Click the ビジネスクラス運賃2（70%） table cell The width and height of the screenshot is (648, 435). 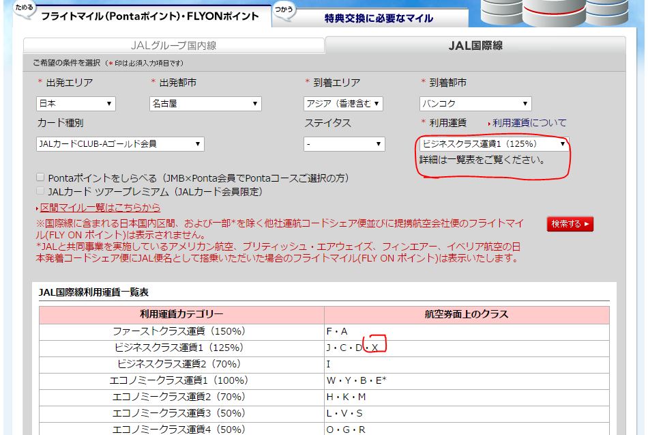pyautogui.click(x=181, y=365)
